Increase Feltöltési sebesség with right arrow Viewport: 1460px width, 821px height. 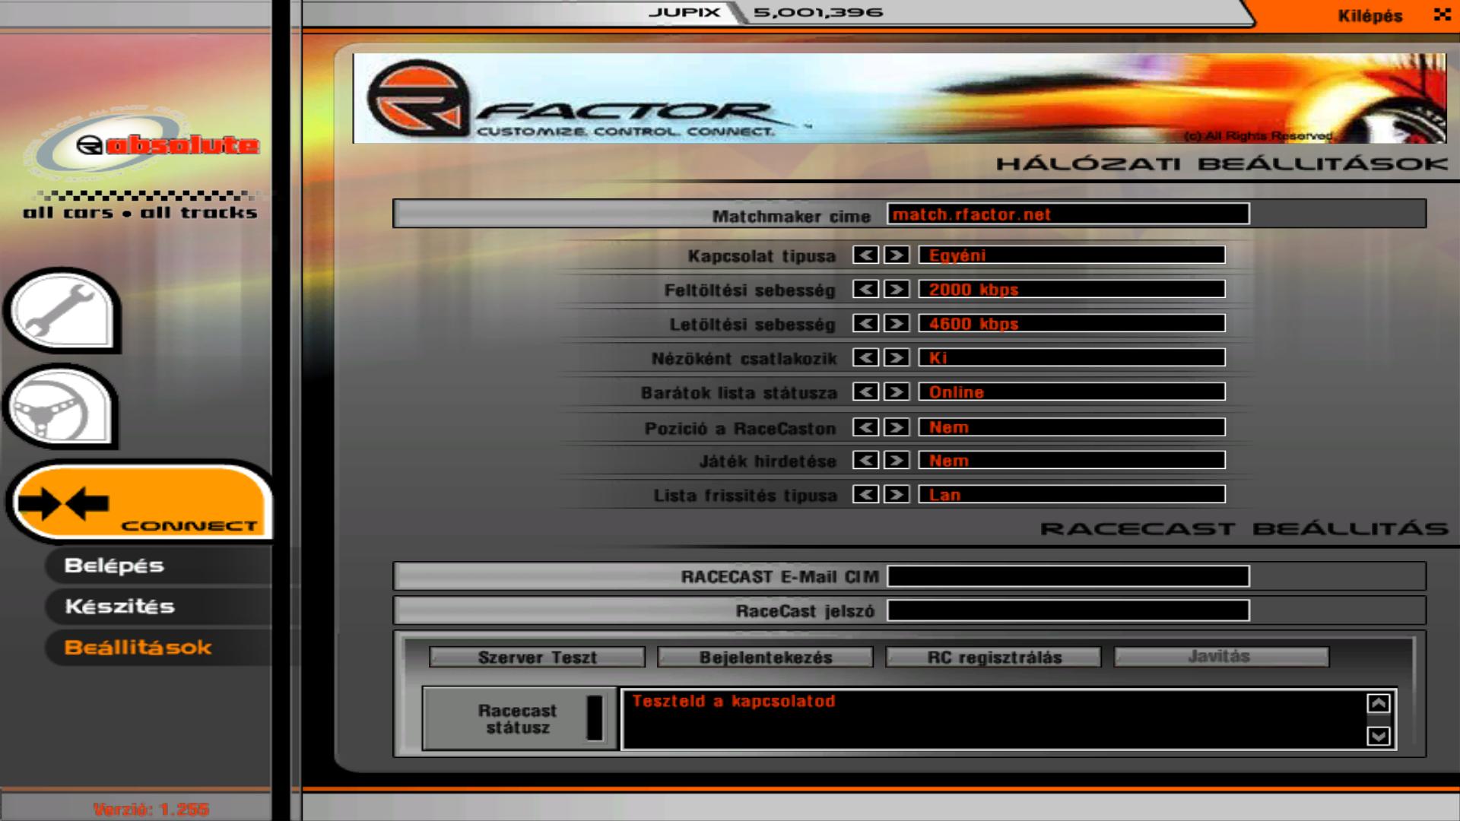[897, 289]
